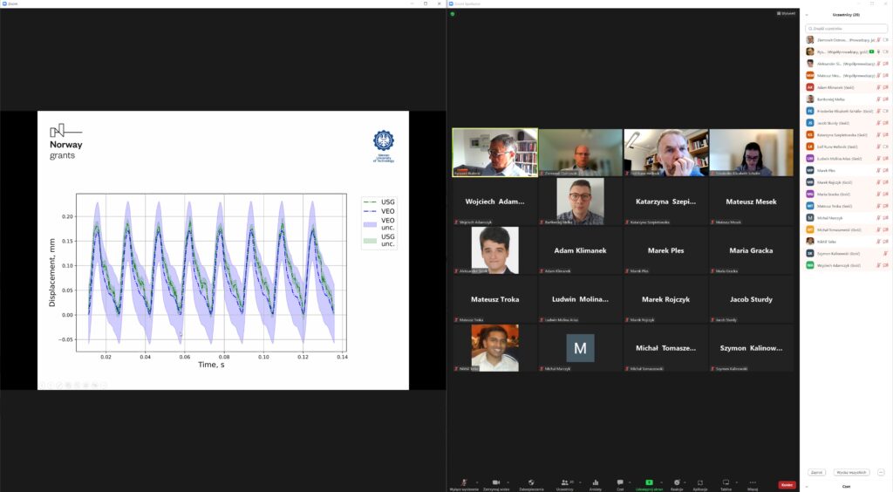Expand audio options arrow beside the microphone
Screen dimensions: 893x492
coord(477,482)
